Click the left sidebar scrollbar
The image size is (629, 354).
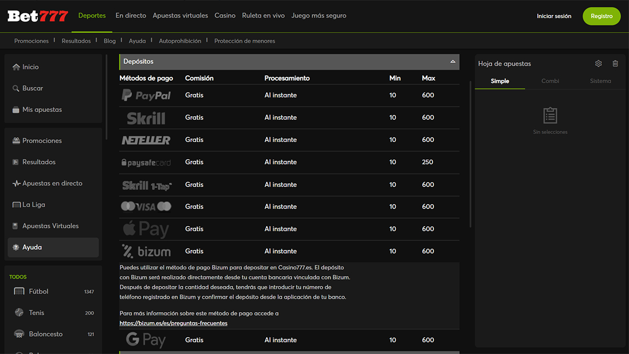106,97
